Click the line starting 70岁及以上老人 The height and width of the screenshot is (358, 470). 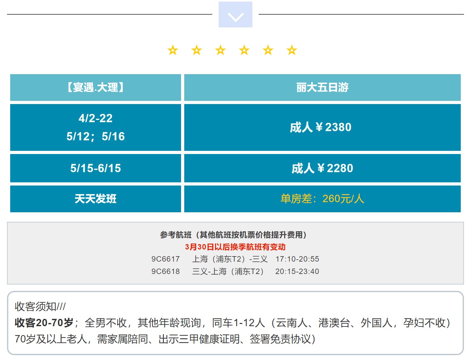(165, 339)
